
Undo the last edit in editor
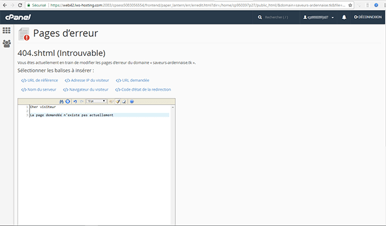coord(75,102)
